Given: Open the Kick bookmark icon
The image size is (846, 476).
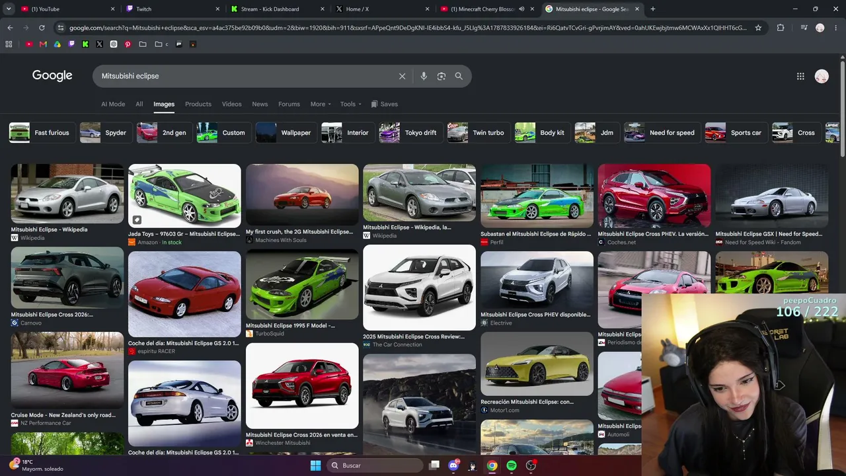Looking at the screenshot, I should pyautogui.click(x=85, y=44).
